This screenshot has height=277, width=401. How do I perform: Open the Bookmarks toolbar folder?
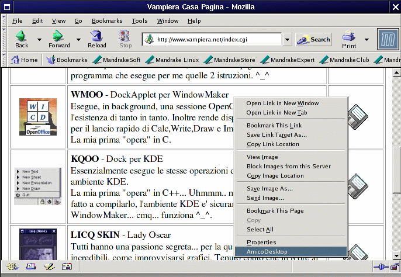pyautogui.click(x=67, y=60)
